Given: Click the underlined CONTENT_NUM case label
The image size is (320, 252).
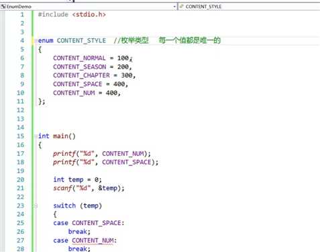Looking at the screenshot, I should pos(93,241).
